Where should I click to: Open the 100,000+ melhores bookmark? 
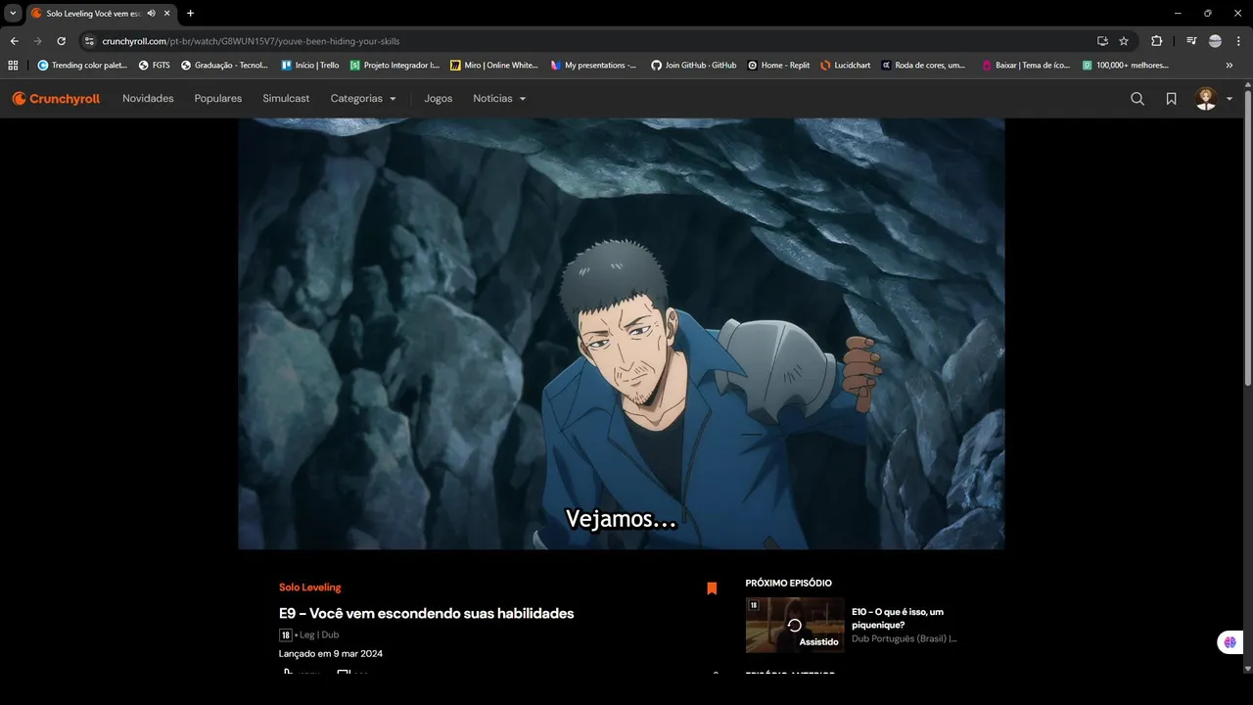(x=1126, y=66)
